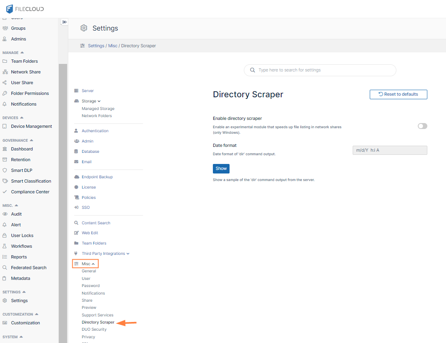Image resolution: width=446 pixels, height=343 pixels.
Task: Open the DUO Security settings page
Action: click(x=94, y=329)
